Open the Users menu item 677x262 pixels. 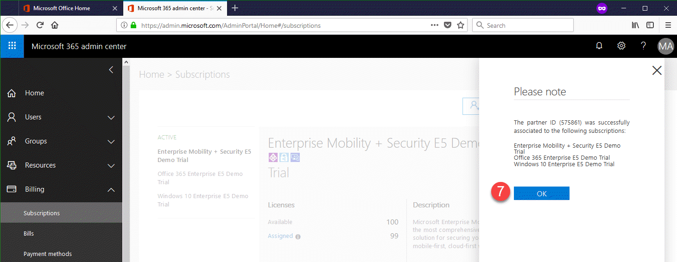pyautogui.click(x=33, y=117)
